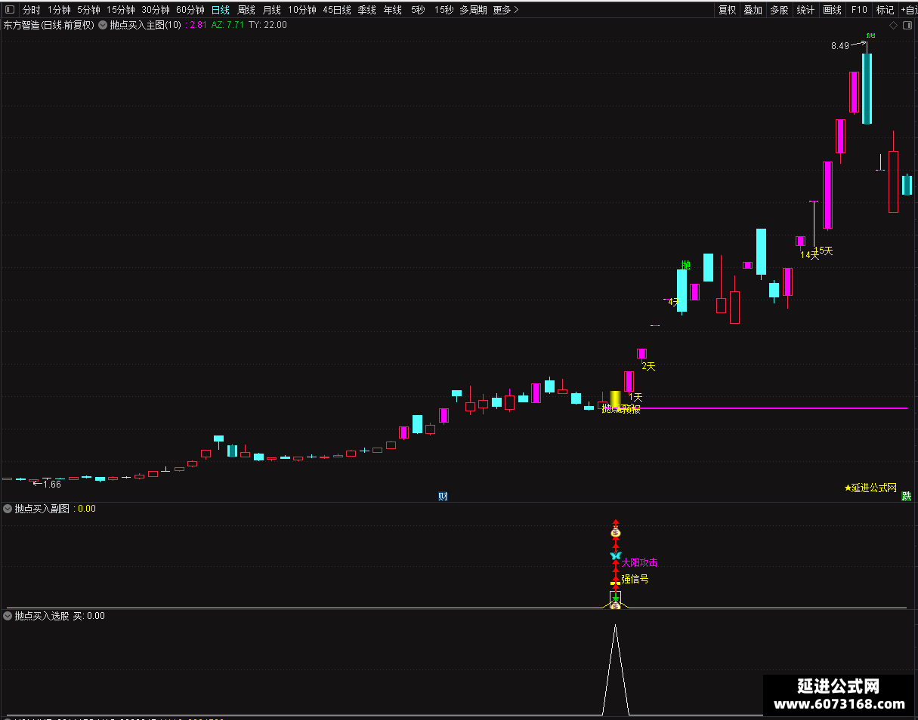Open F10 company information
This screenshot has height=720, width=918.
click(x=858, y=10)
